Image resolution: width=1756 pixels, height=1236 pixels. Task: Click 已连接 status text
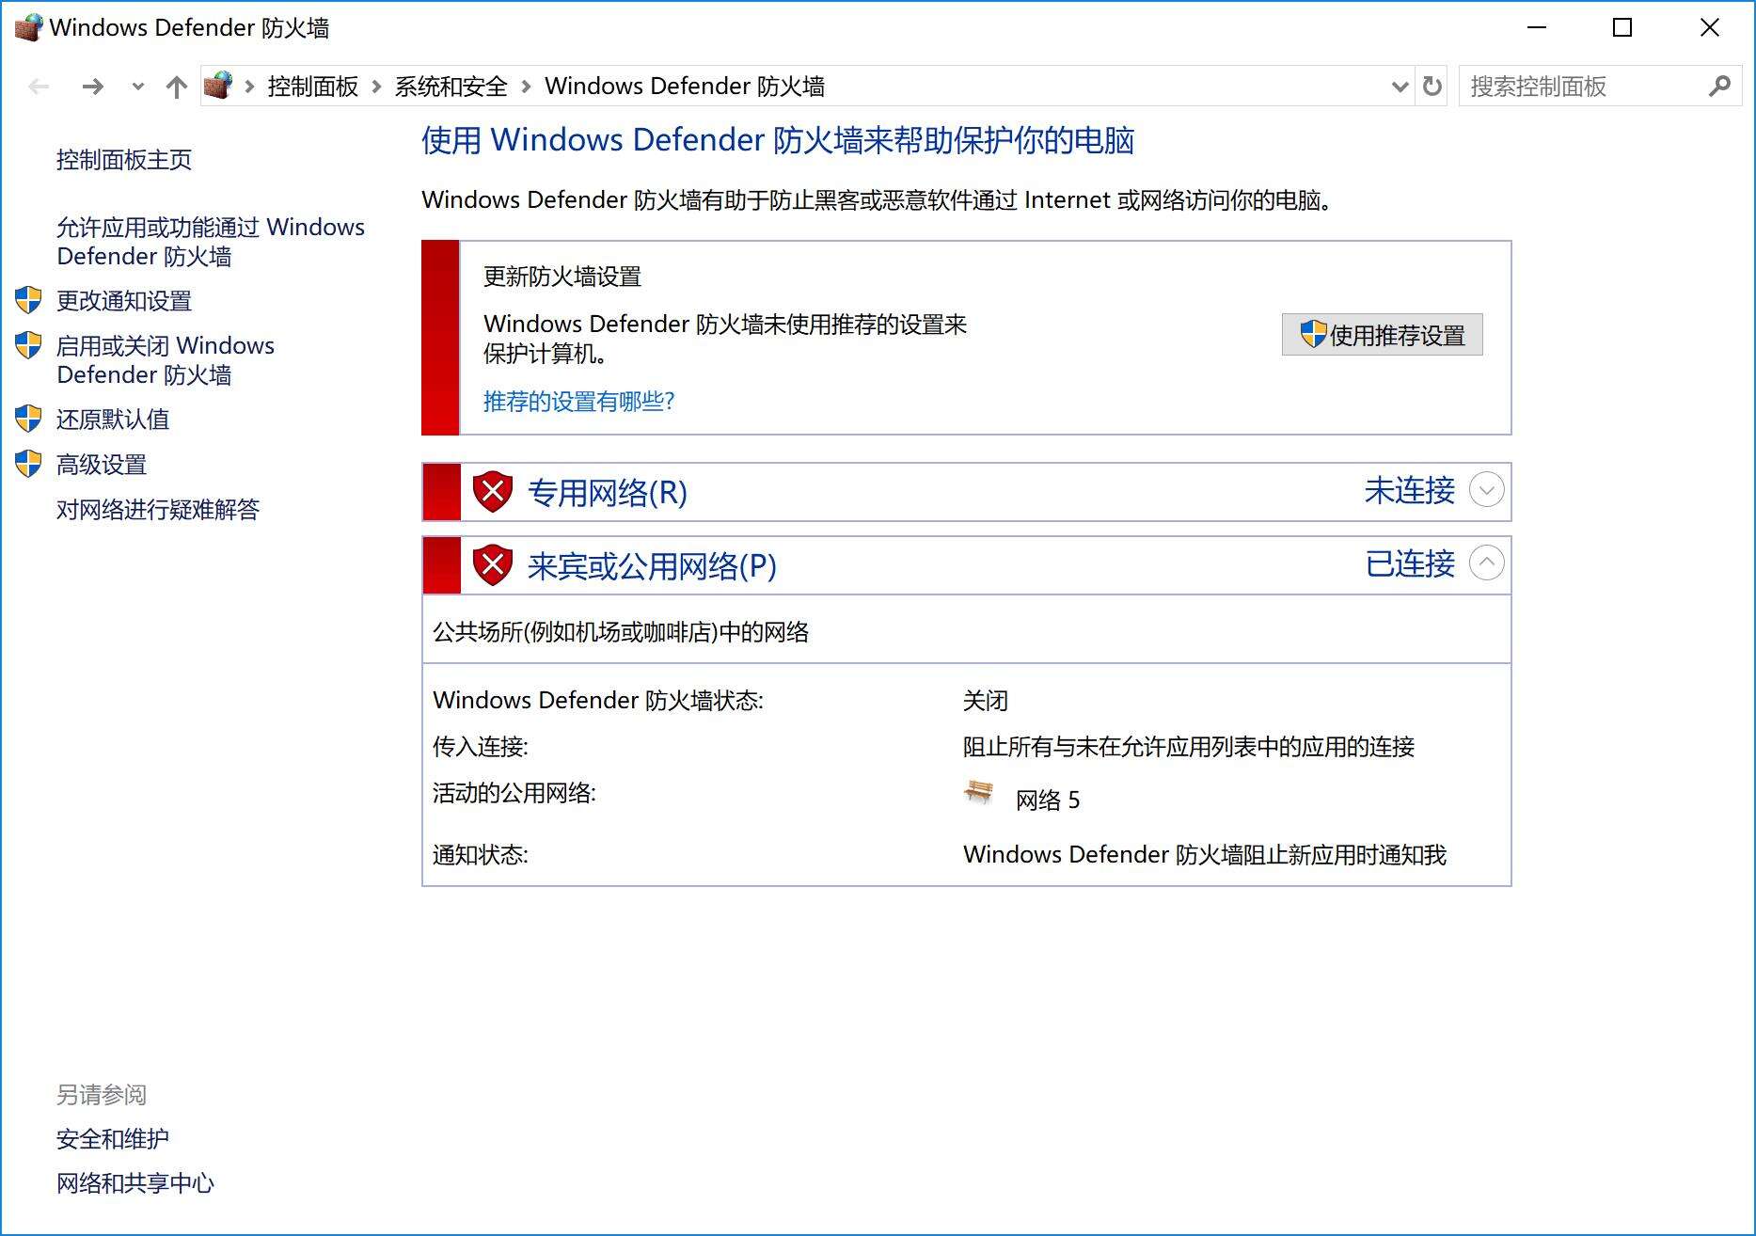click(1410, 563)
